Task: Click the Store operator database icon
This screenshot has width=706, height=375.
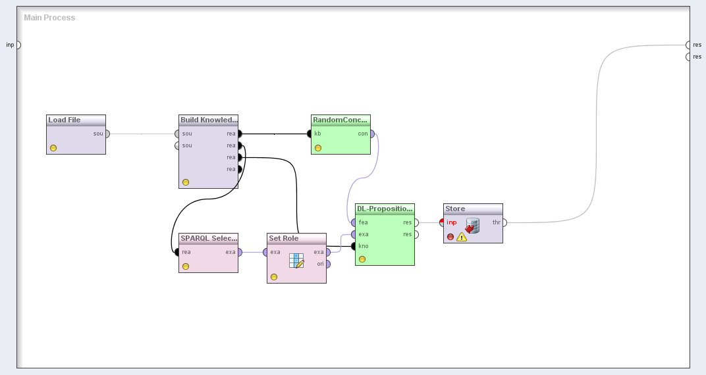Action: [472, 226]
